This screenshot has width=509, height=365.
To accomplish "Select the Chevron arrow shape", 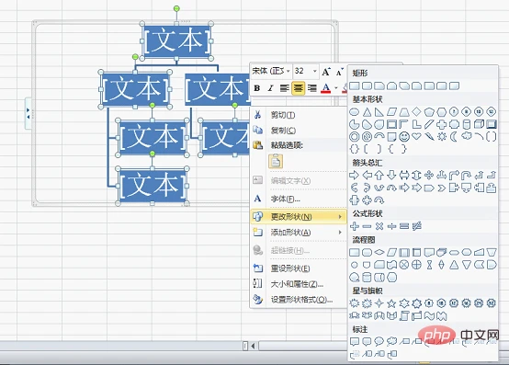I will [x=442, y=188].
